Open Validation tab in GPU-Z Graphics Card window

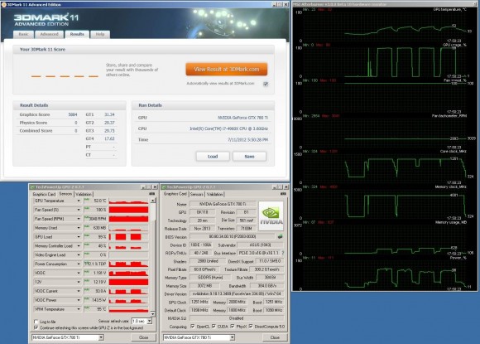(214, 194)
